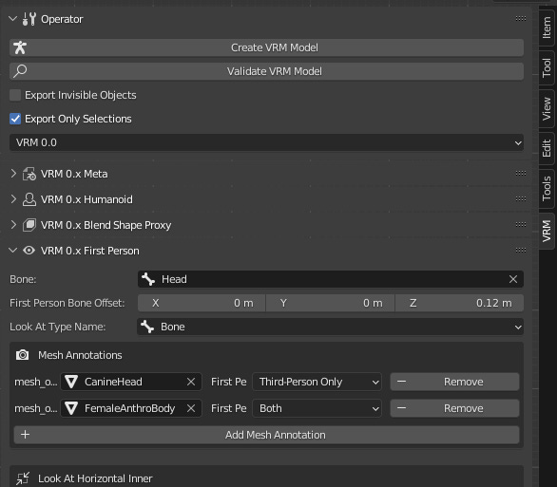This screenshot has width=557, height=487.
Task: Click the magnifier icon on Validate VRM Model
Action: (x=20, y=71)
